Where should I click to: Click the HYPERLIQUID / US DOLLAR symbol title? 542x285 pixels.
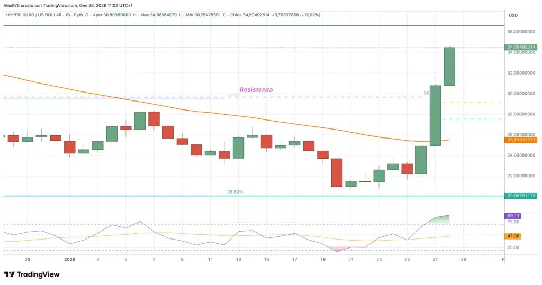(x=31, y=15)
